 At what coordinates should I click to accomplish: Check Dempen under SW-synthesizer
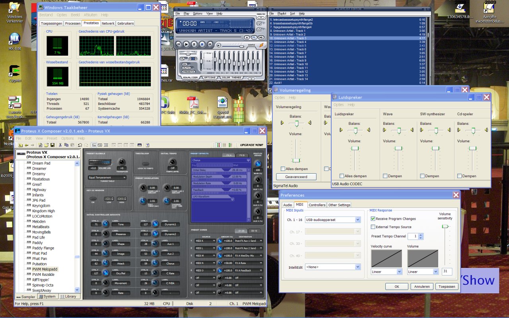point(422,176)
